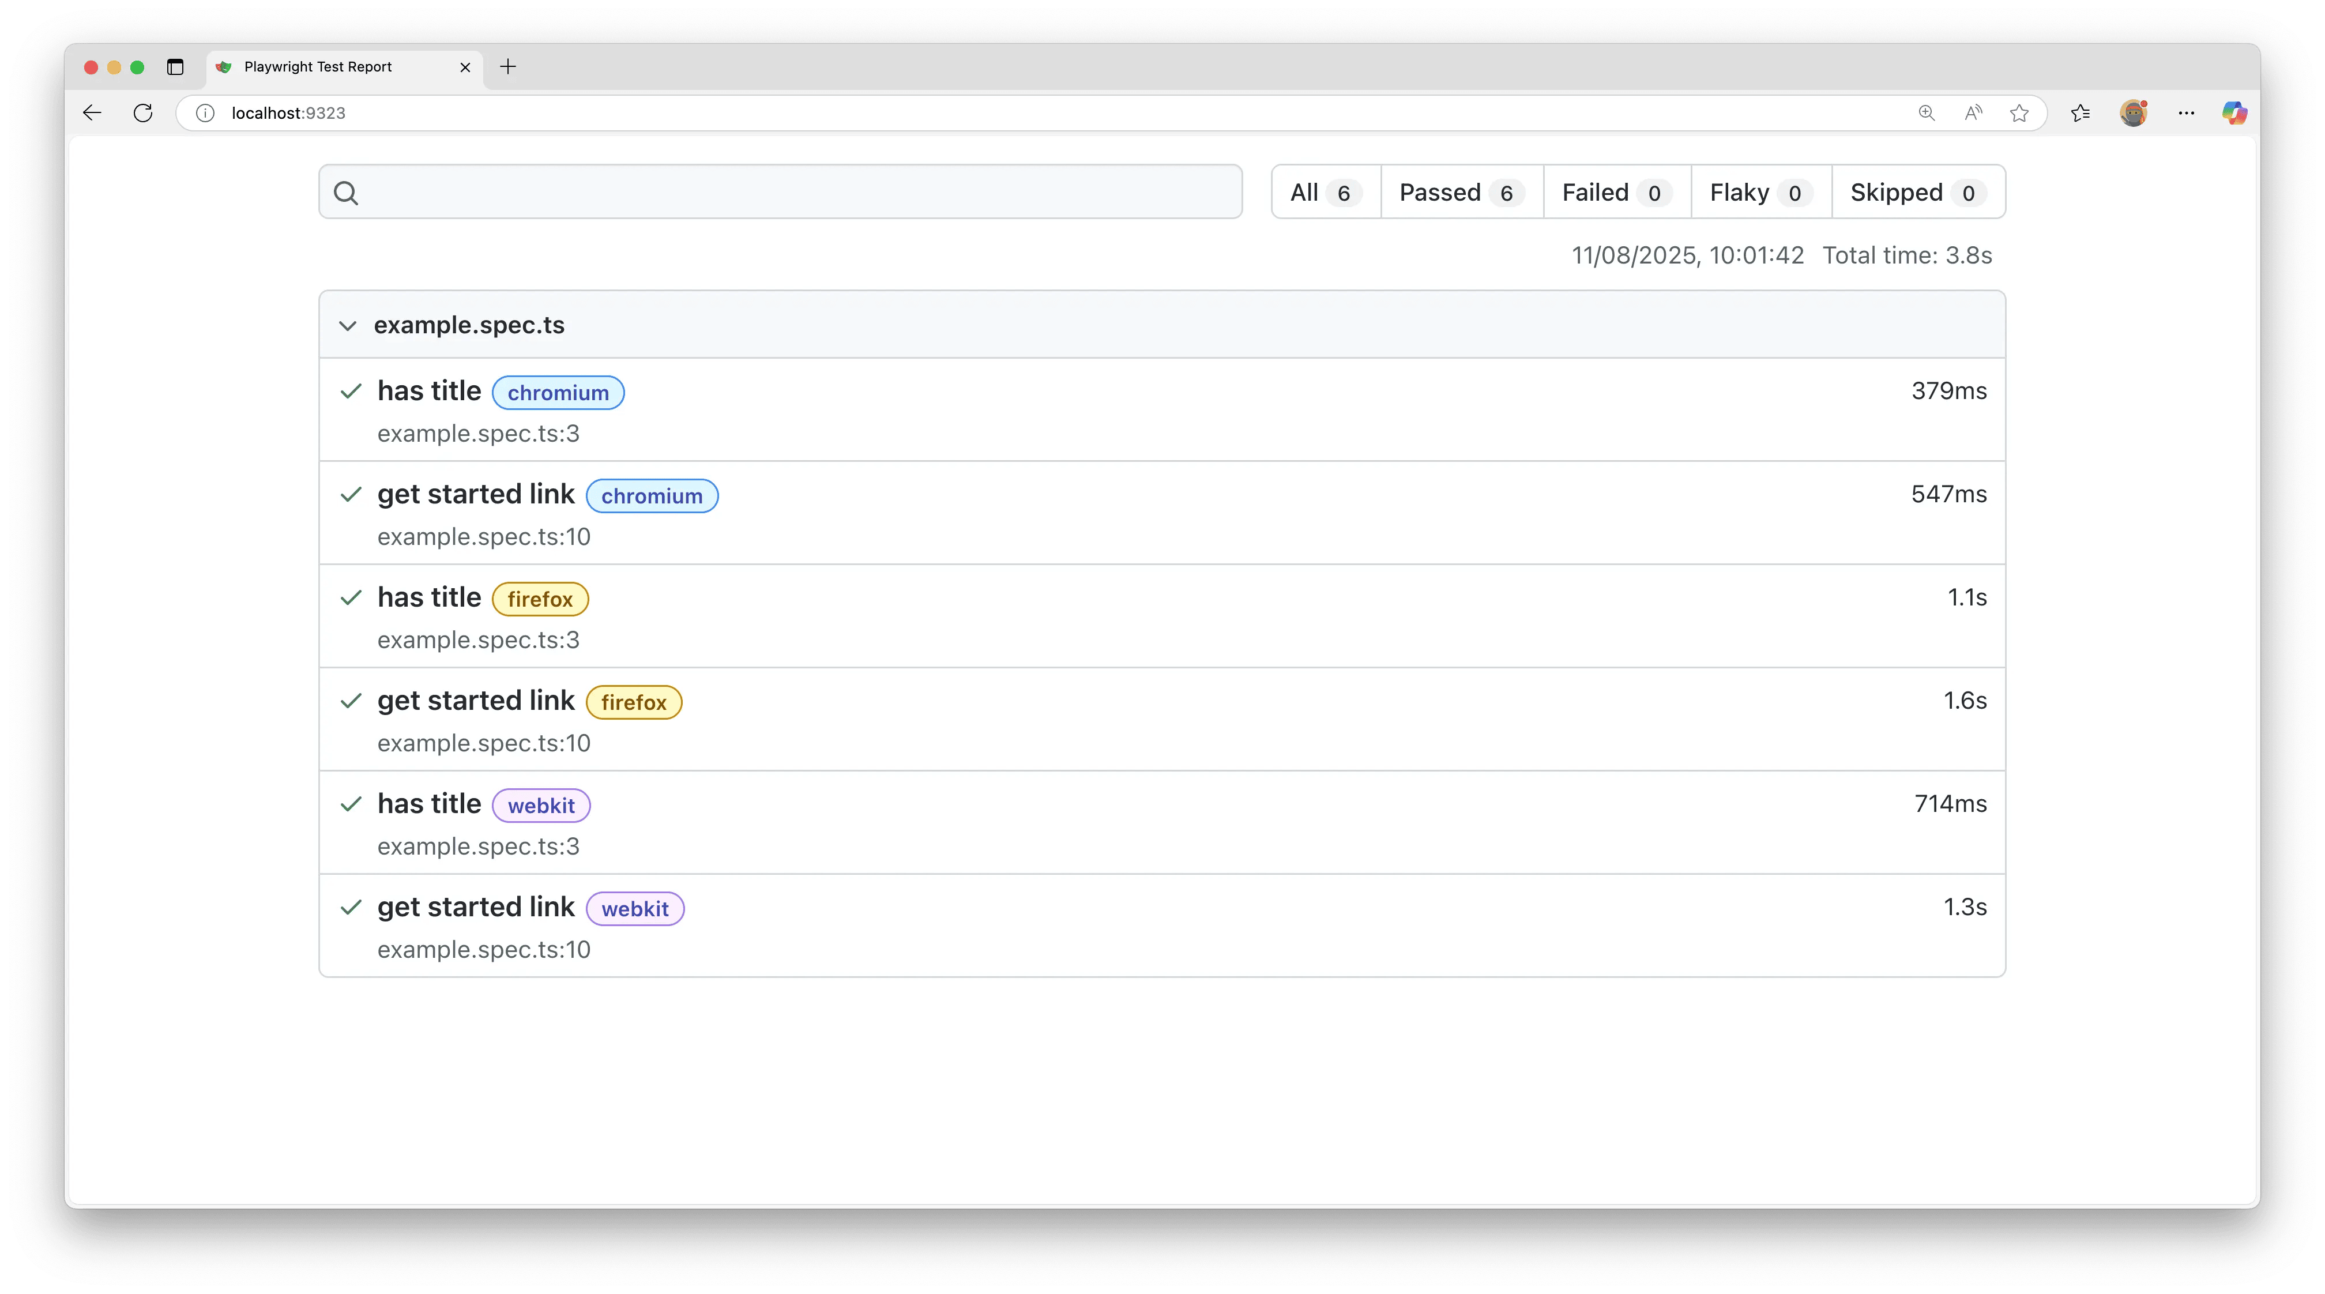
Task: Click the zoom magnifier icon in address bar
Action: pyautogui.click(x=1926, y=113)
